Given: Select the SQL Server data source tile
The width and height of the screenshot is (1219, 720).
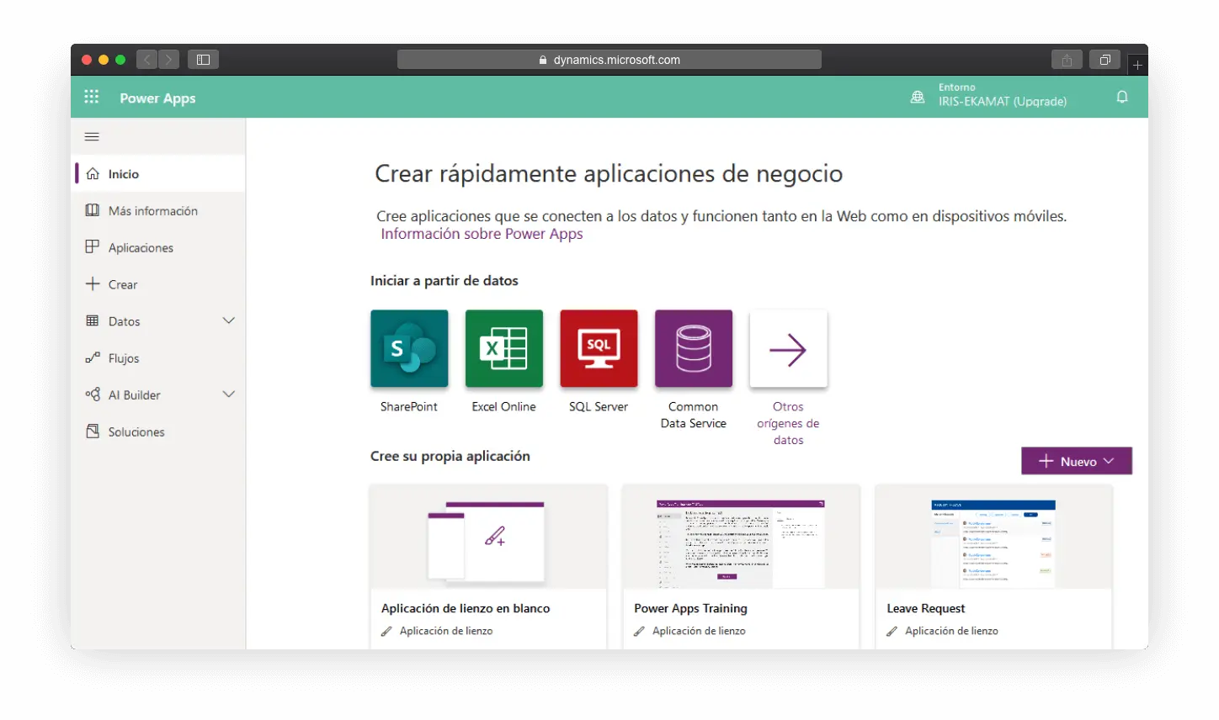Looking at the screenshot, I should (599, 349).
